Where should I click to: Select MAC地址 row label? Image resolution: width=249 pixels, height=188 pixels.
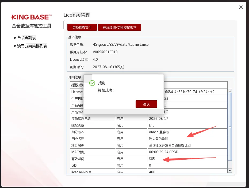coord(78,152)
